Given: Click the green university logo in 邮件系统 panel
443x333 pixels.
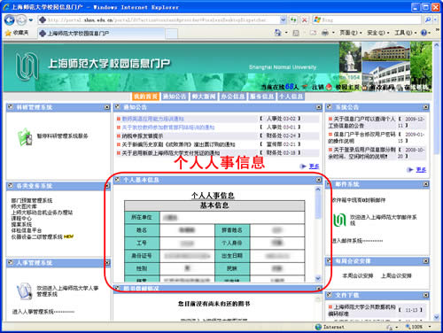Looking at the screenshot, I should point(339,220).
